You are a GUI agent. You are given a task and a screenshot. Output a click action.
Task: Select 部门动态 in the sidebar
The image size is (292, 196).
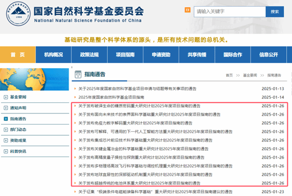[x=18, y=130]
